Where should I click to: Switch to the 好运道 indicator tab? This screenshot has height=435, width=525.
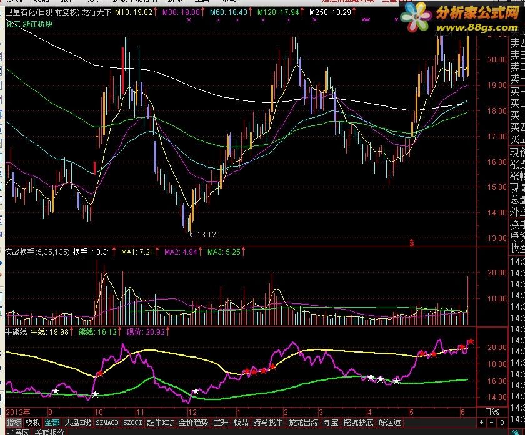(x=389, y=423)
